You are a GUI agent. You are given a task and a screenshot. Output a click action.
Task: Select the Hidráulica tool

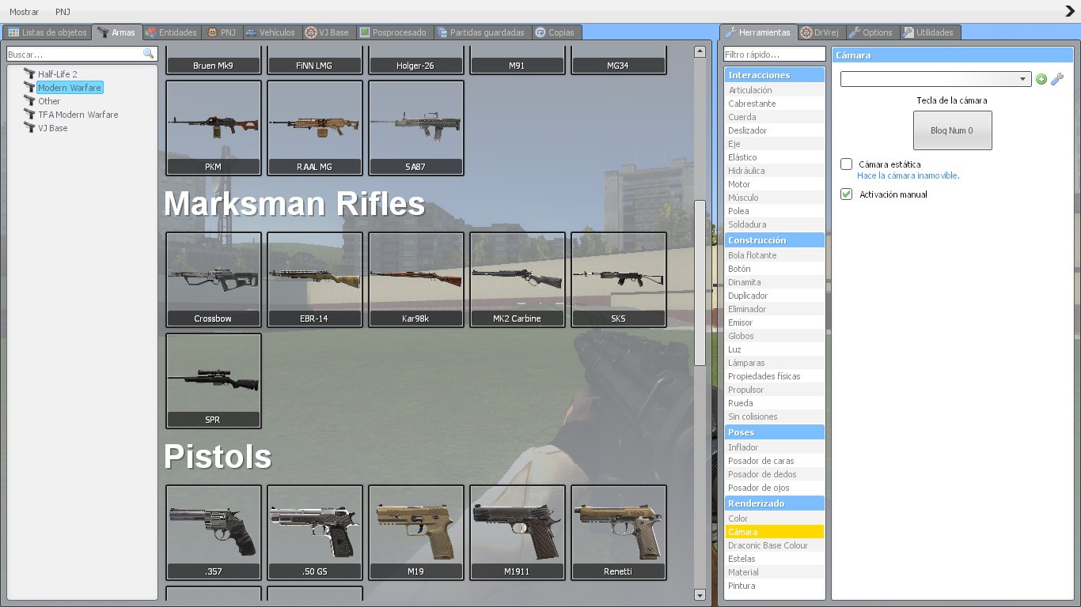click(x=775, y=171)
